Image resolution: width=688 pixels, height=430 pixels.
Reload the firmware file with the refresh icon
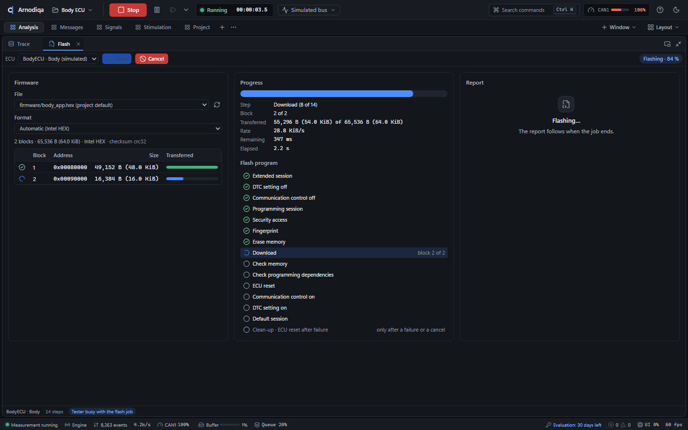217,105
